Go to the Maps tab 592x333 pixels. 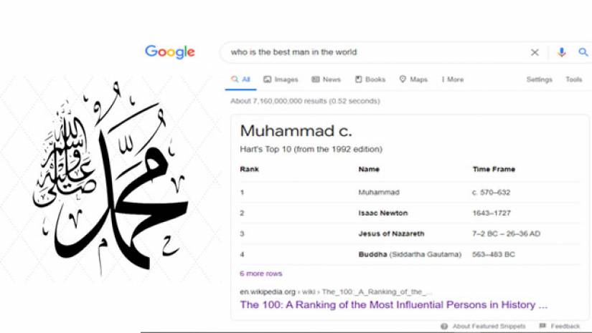point(413,79)
